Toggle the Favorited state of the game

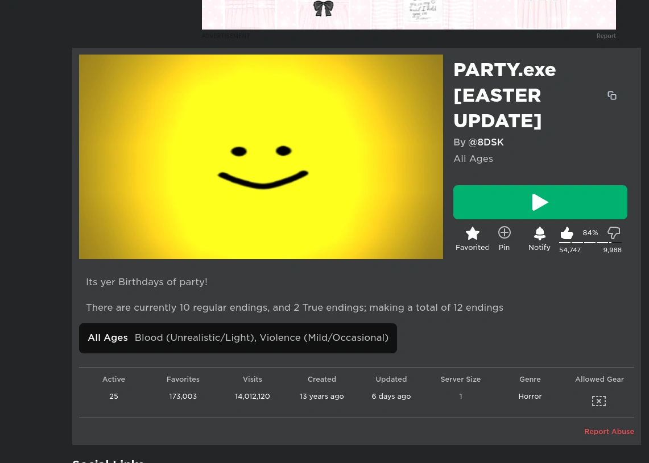472,239
